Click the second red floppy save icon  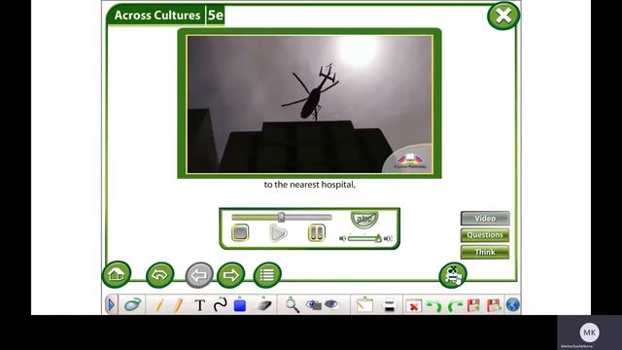(x=494, y=305)
